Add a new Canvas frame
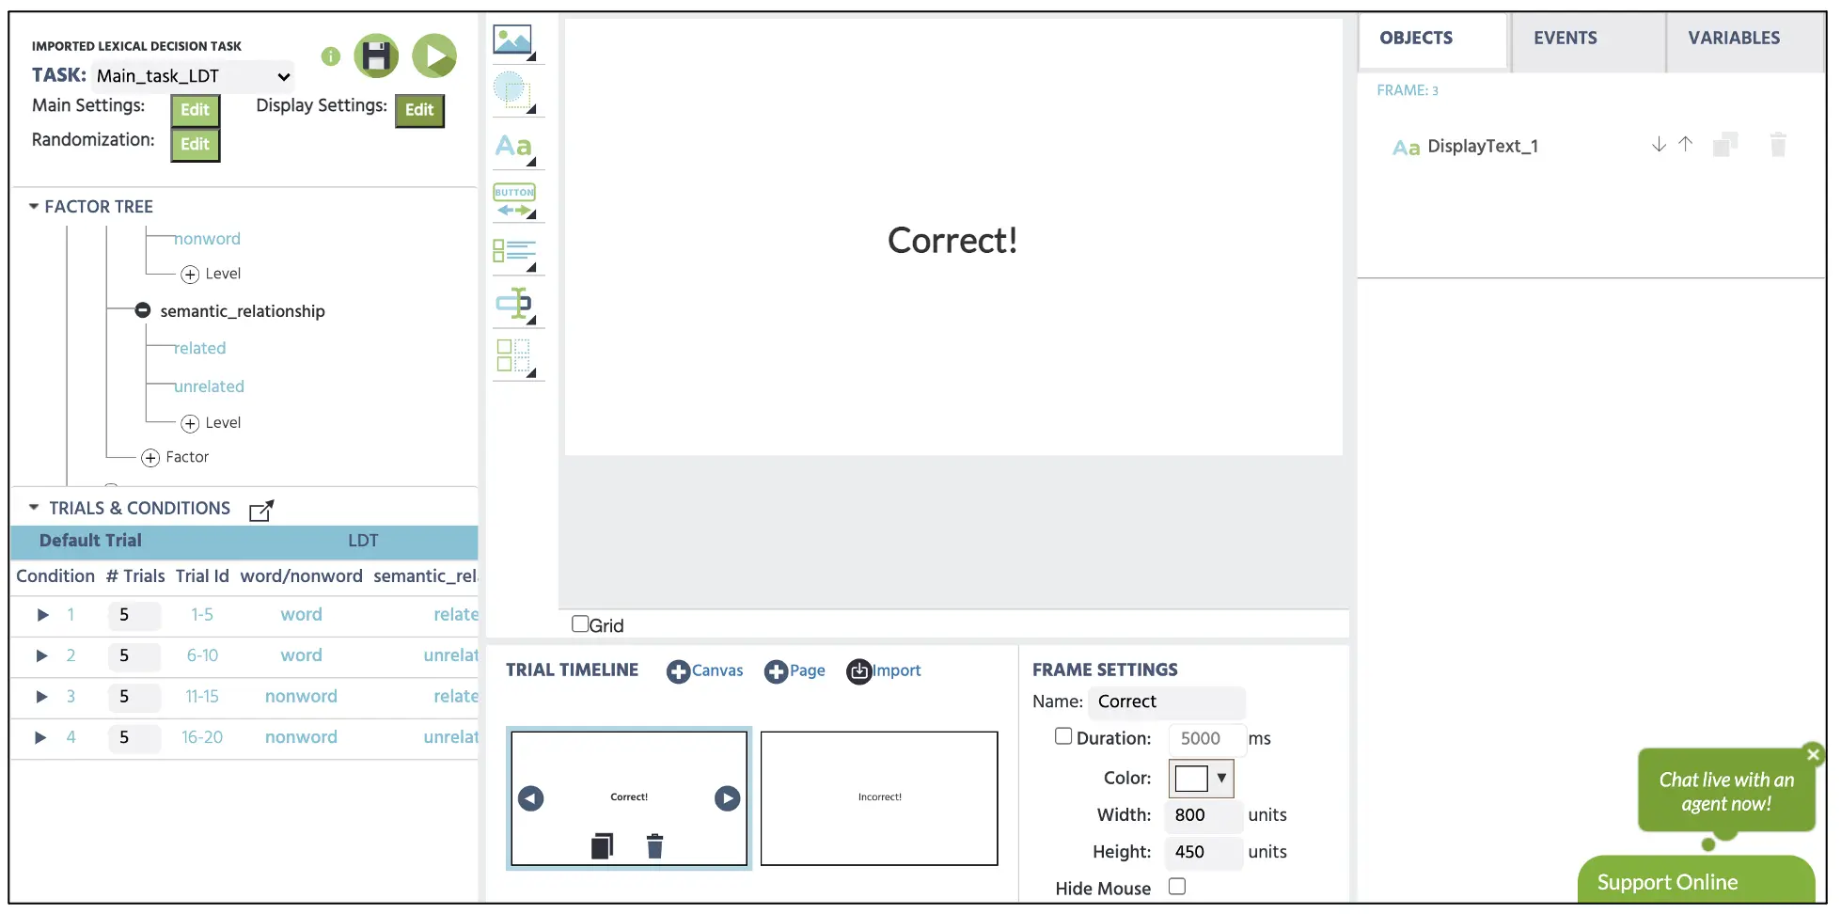 pos(704,671)
